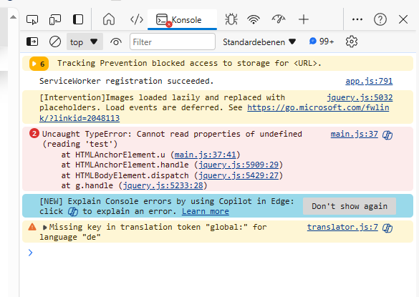Open the Network wifi icon tab
This screenshot has height=297, width=419.
(254, 19)
